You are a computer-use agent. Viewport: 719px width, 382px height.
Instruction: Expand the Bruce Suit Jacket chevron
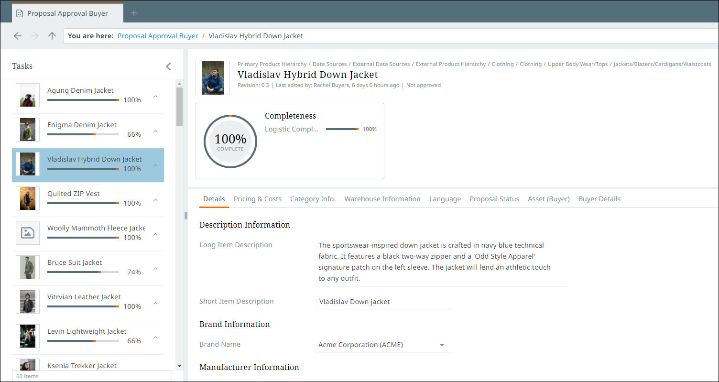click(x=155, y=269)
